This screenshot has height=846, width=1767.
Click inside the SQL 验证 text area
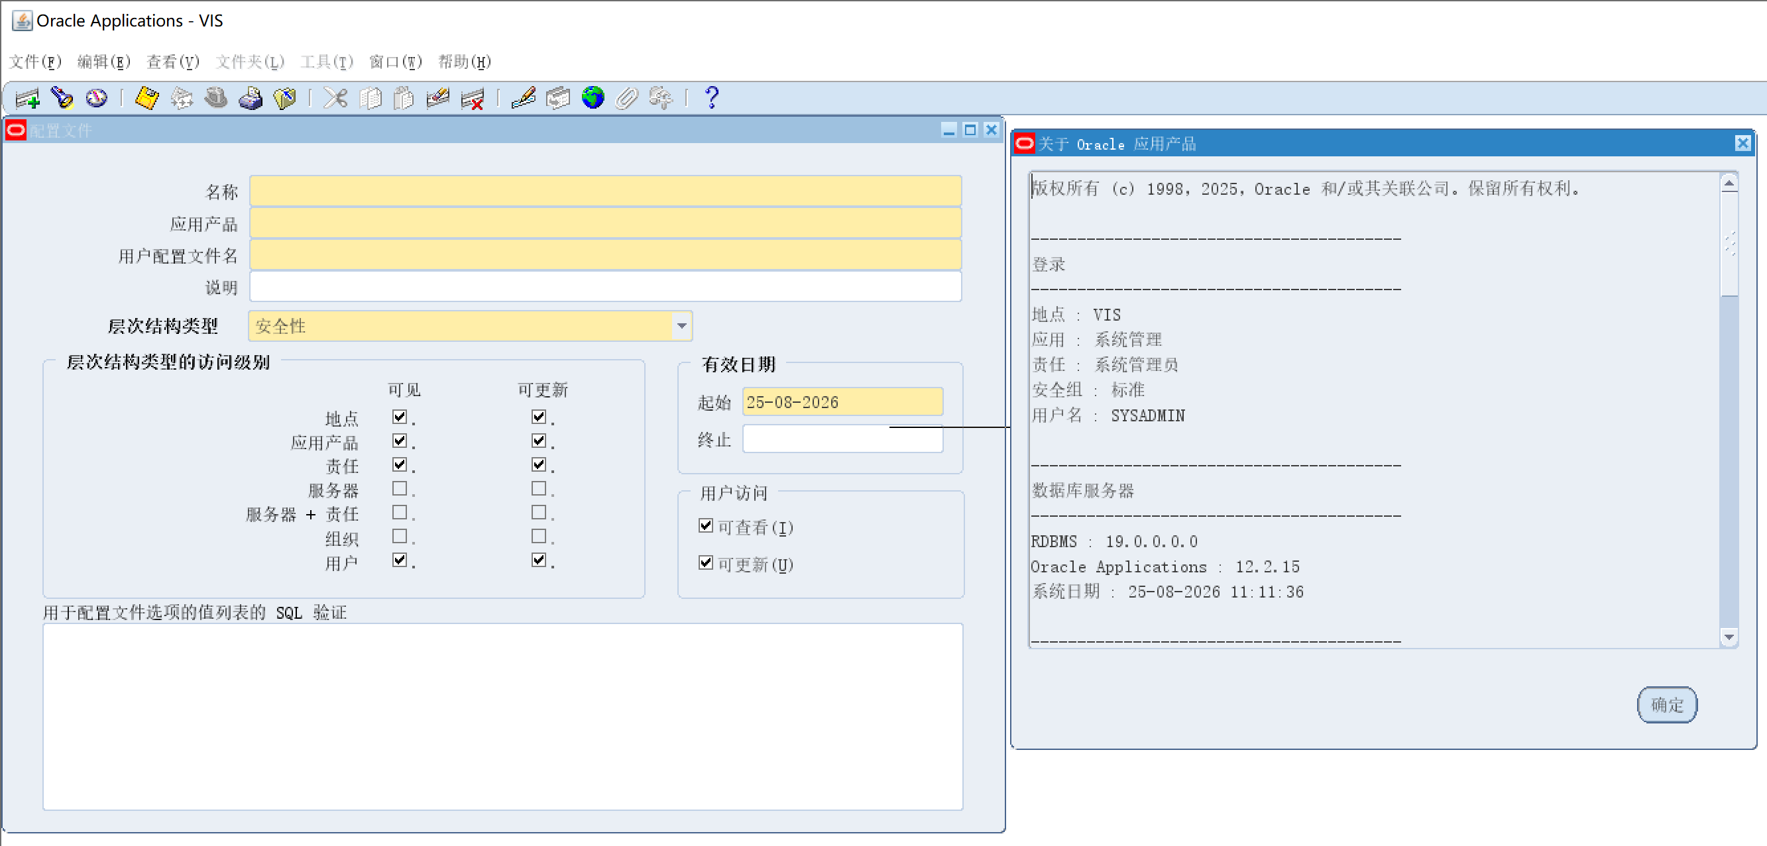pyautogui.click(x=503, y=716)
